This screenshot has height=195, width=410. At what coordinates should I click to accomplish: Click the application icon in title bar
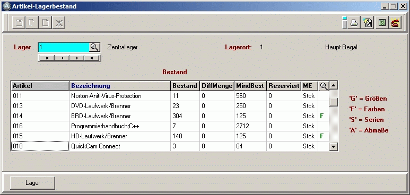(7, 6)
